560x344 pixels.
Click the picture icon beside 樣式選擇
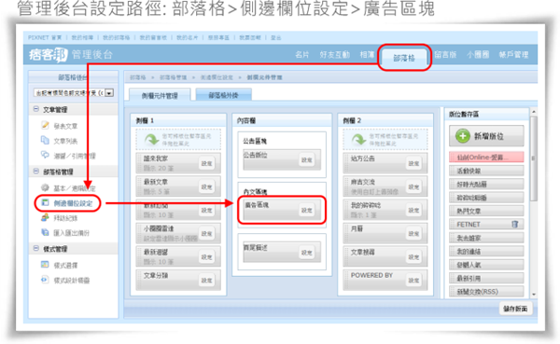pos(45,265)
